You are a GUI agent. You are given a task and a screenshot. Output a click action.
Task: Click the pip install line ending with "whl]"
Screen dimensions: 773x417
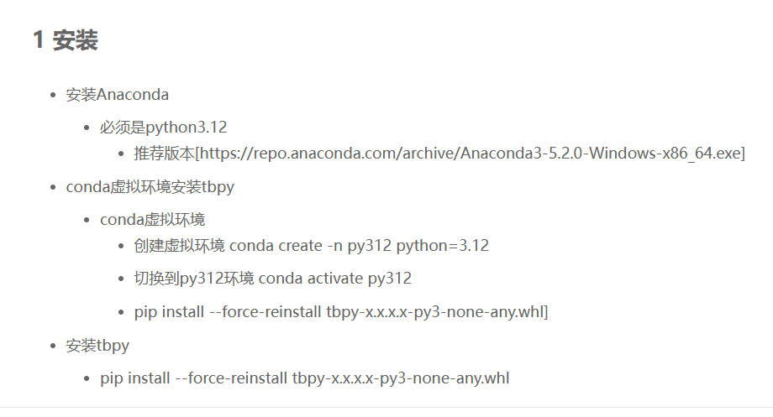[340, 312]
